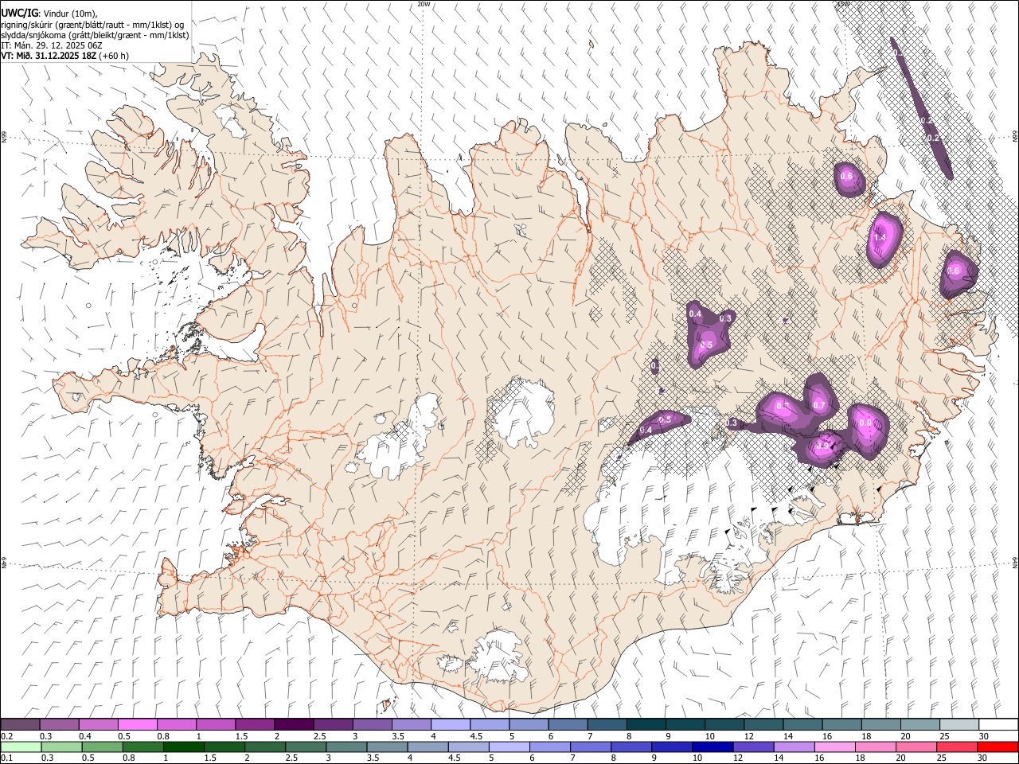Select light grey upper swatch 25 to 30
This screenshot has width=1019, height=764.
coord(958,724)
